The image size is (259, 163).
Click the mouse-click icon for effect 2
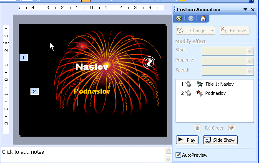188,93
